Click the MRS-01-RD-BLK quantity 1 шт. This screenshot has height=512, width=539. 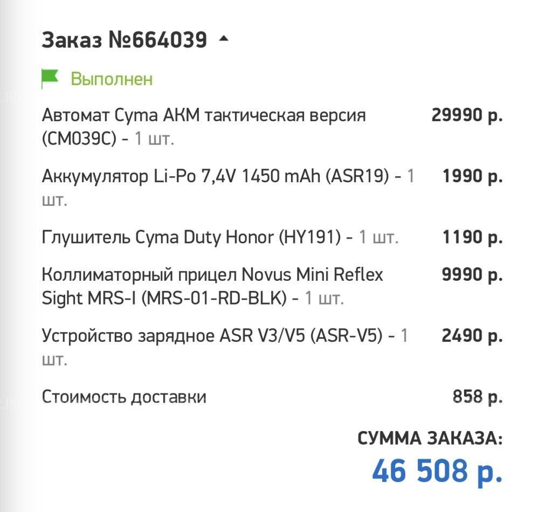click(324, 298)
